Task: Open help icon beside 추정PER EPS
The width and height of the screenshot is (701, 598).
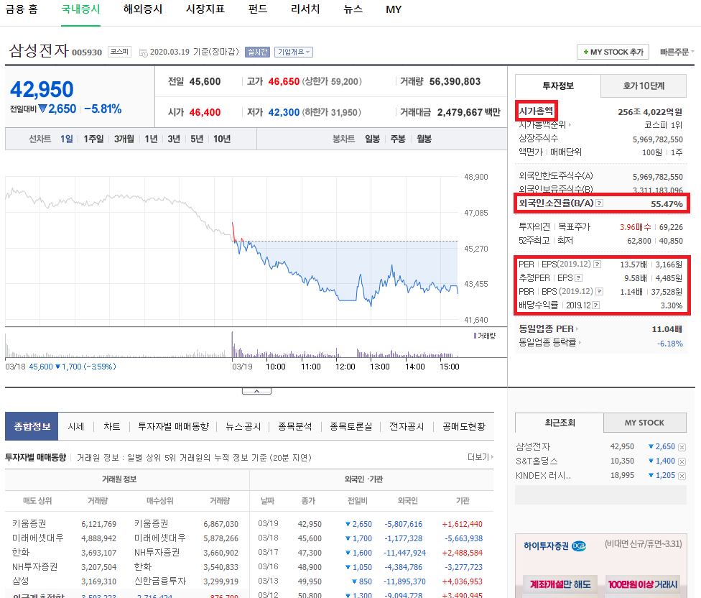Action: click(578, 278)
